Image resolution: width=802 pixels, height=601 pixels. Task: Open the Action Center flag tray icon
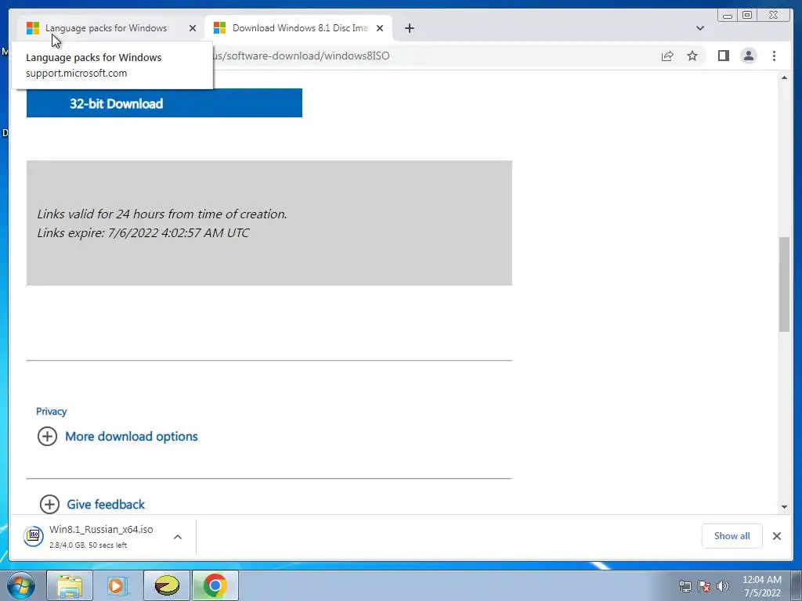tap(704, 586)
